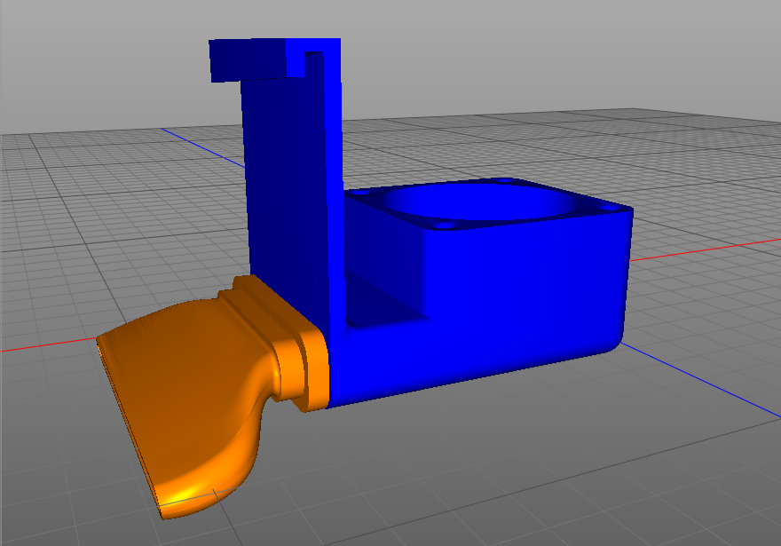The height and width of the screenshot is (546, 781).
Task: Click the circular fan opening on blue part
Action: tap(478, 202)
